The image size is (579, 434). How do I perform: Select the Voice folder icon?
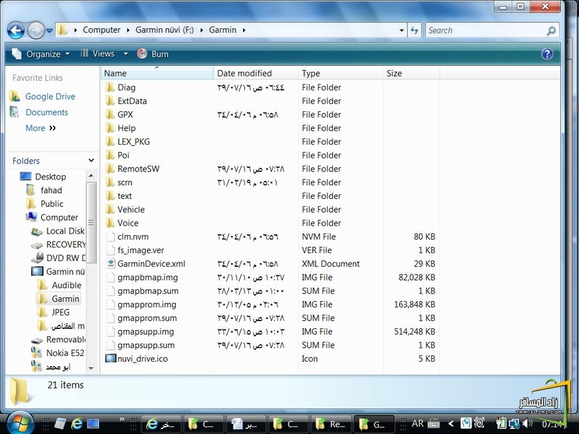pos(110,223)
